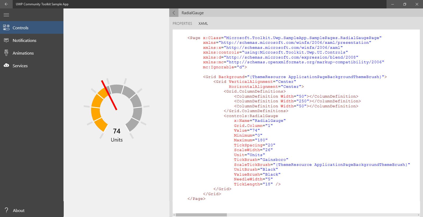
Task: Click the ColumnDefinition Width="250" line
Action: pos(297,101)
